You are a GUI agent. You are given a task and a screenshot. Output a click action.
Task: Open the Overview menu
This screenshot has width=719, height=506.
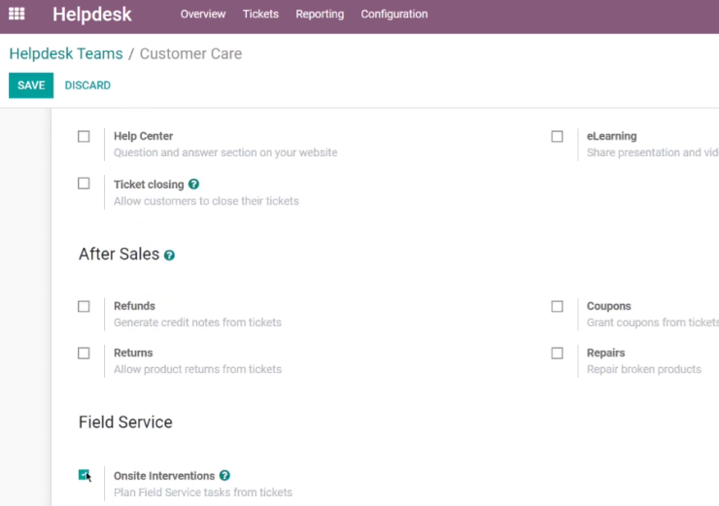pyautogui.click(x=203, y=15)
